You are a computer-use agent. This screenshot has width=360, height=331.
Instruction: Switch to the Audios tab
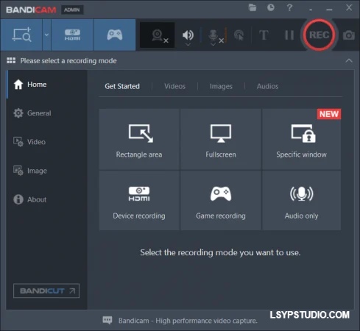point(267,86)
